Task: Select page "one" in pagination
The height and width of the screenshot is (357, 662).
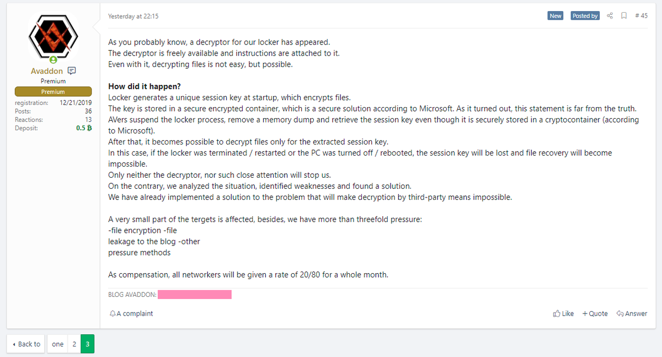Action: 57,344
